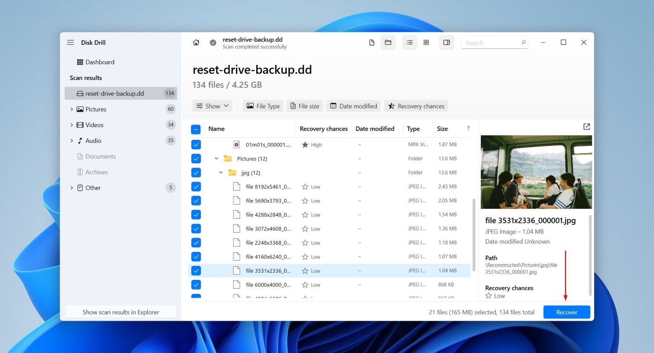Viewport: 654px width, 353px height.
Task: Open the Disk Drill hamburger menu
Action: [71, 43]
